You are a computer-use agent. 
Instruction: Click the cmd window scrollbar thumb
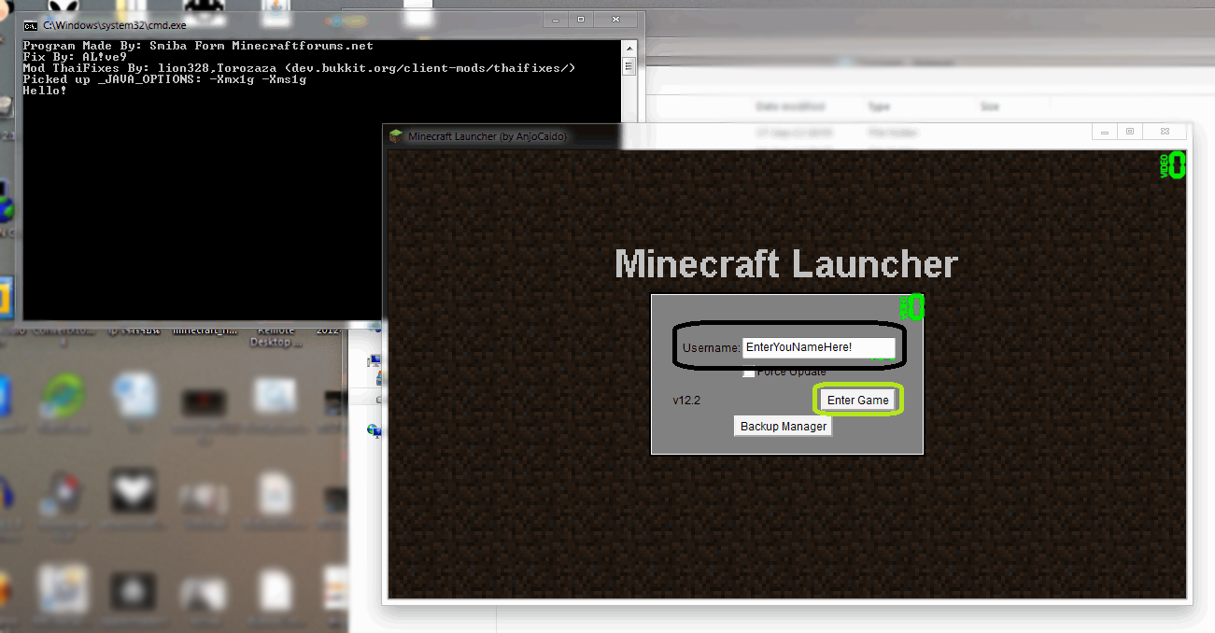pyautogui.click(x=629, y=66)
